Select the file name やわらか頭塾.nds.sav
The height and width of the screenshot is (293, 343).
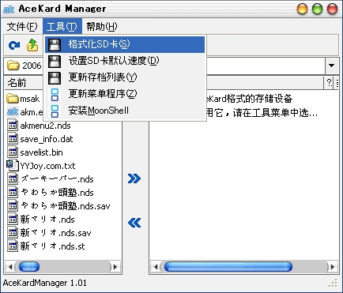66,206
